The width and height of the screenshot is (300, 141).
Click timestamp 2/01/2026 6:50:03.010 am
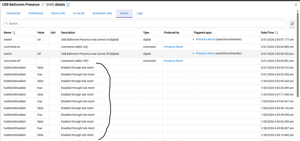(x=277, y=67)
